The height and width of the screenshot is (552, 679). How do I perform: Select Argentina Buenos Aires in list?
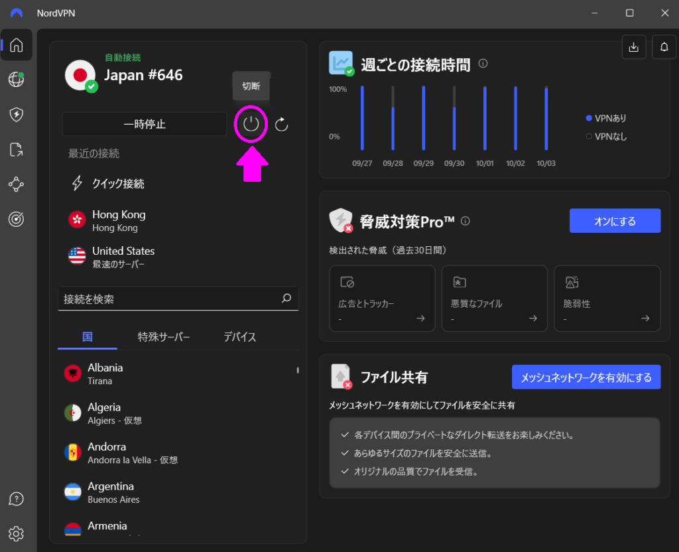(x=178, y=493)
